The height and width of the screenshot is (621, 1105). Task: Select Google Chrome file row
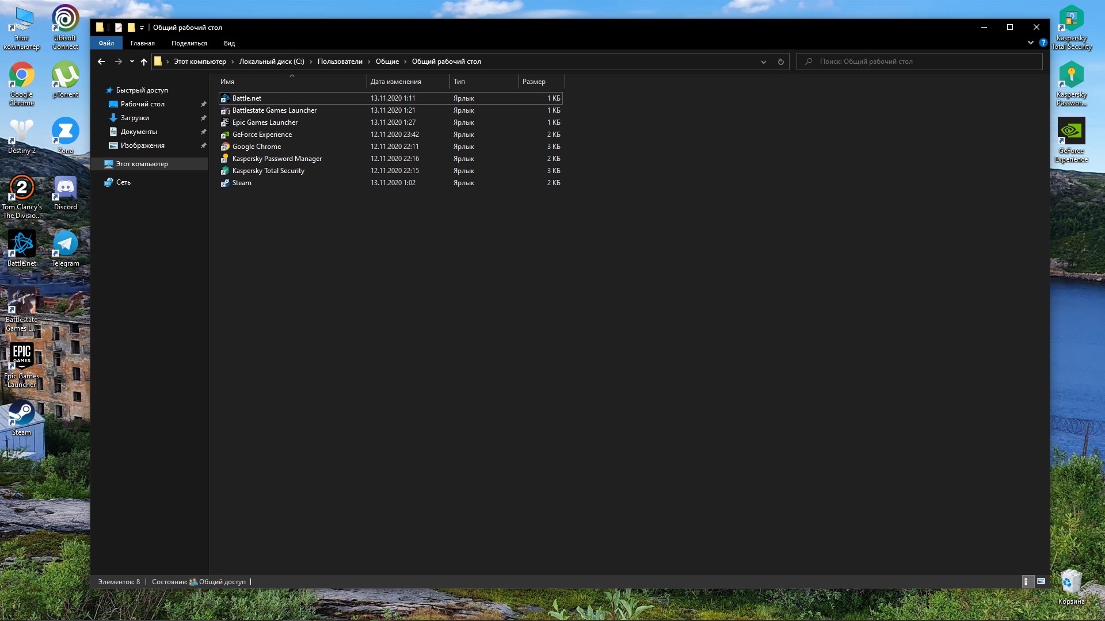point(391,147)
